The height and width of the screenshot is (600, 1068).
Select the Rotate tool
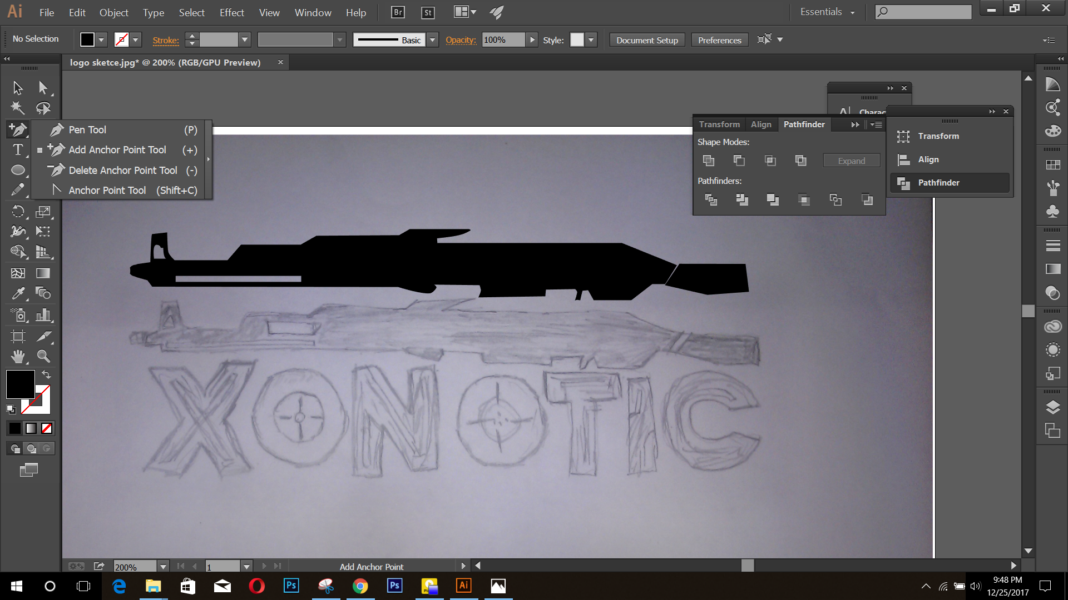coord(18,211)
